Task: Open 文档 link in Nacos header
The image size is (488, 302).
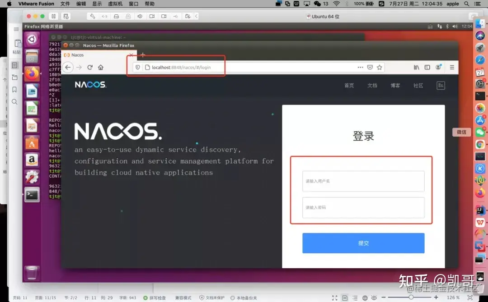Action: click(x=372, y=85)
